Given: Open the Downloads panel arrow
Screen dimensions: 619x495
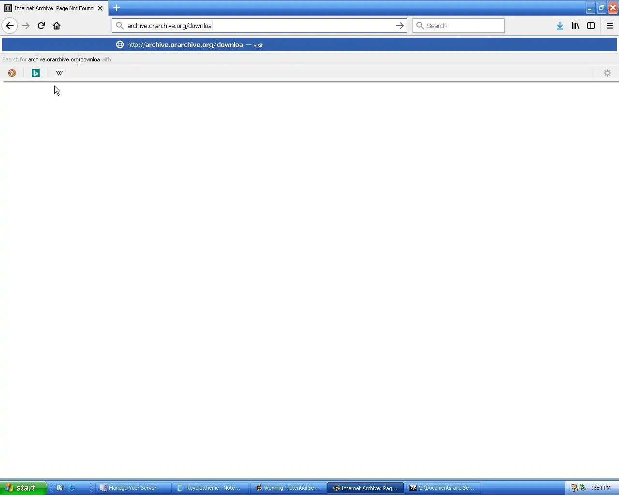Looking at the screenshot, I should pos(560,26).
